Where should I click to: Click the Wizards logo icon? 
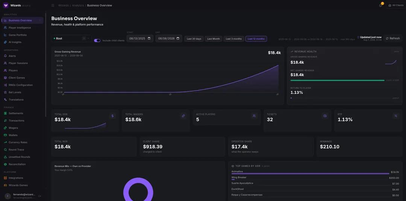click(x=6, y=5)
